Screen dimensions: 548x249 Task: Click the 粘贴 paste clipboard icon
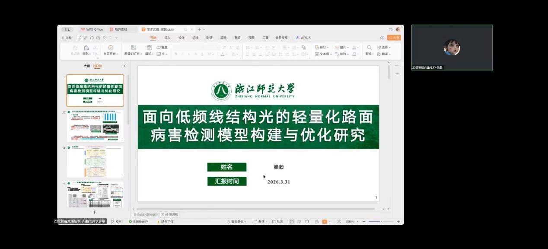pos(86,48)
